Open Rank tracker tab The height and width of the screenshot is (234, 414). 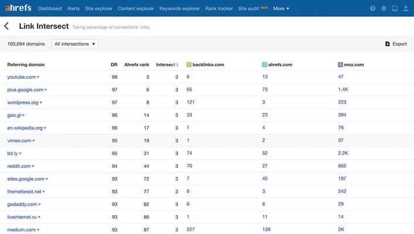pyautogui.click(x=219, y=8)
